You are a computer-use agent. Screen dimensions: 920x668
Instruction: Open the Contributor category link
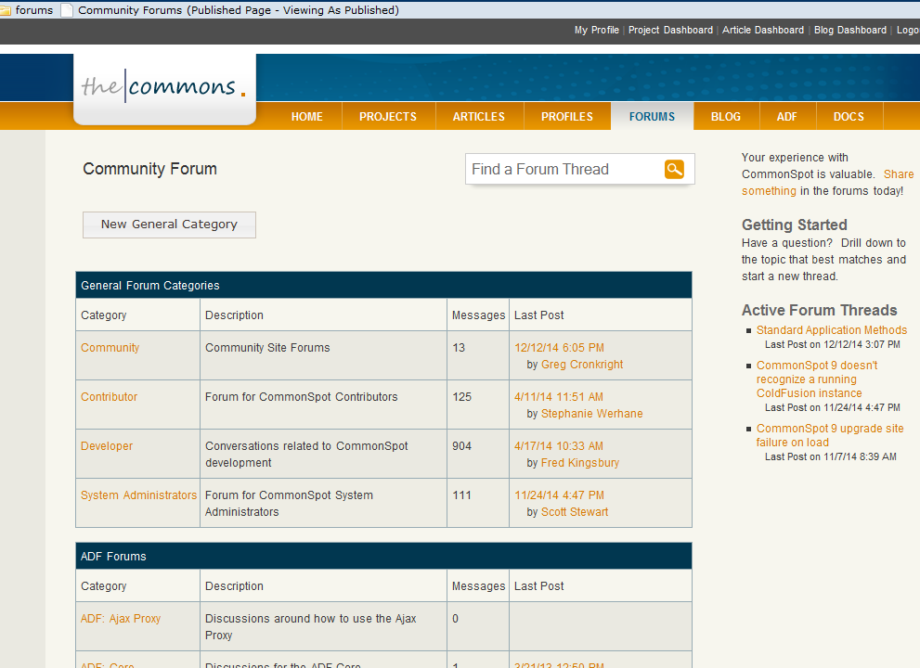pyautogui.click(x=110, y=397)
